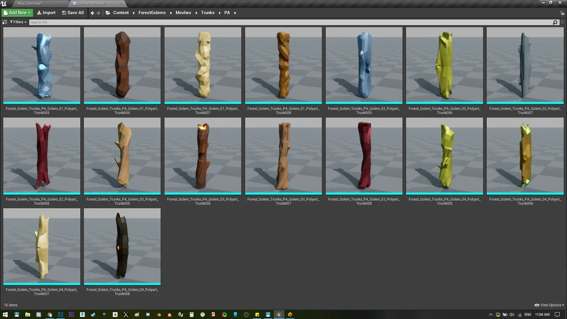Click the forward navigation arrow

click(x=98, y=12)
